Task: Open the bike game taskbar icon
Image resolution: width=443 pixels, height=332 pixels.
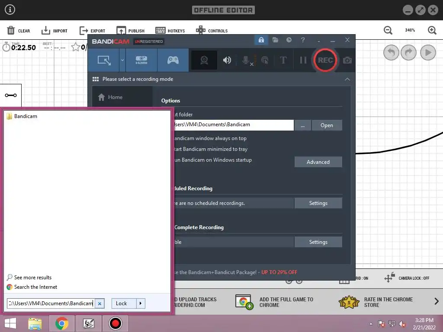Action: coord(88,323)
